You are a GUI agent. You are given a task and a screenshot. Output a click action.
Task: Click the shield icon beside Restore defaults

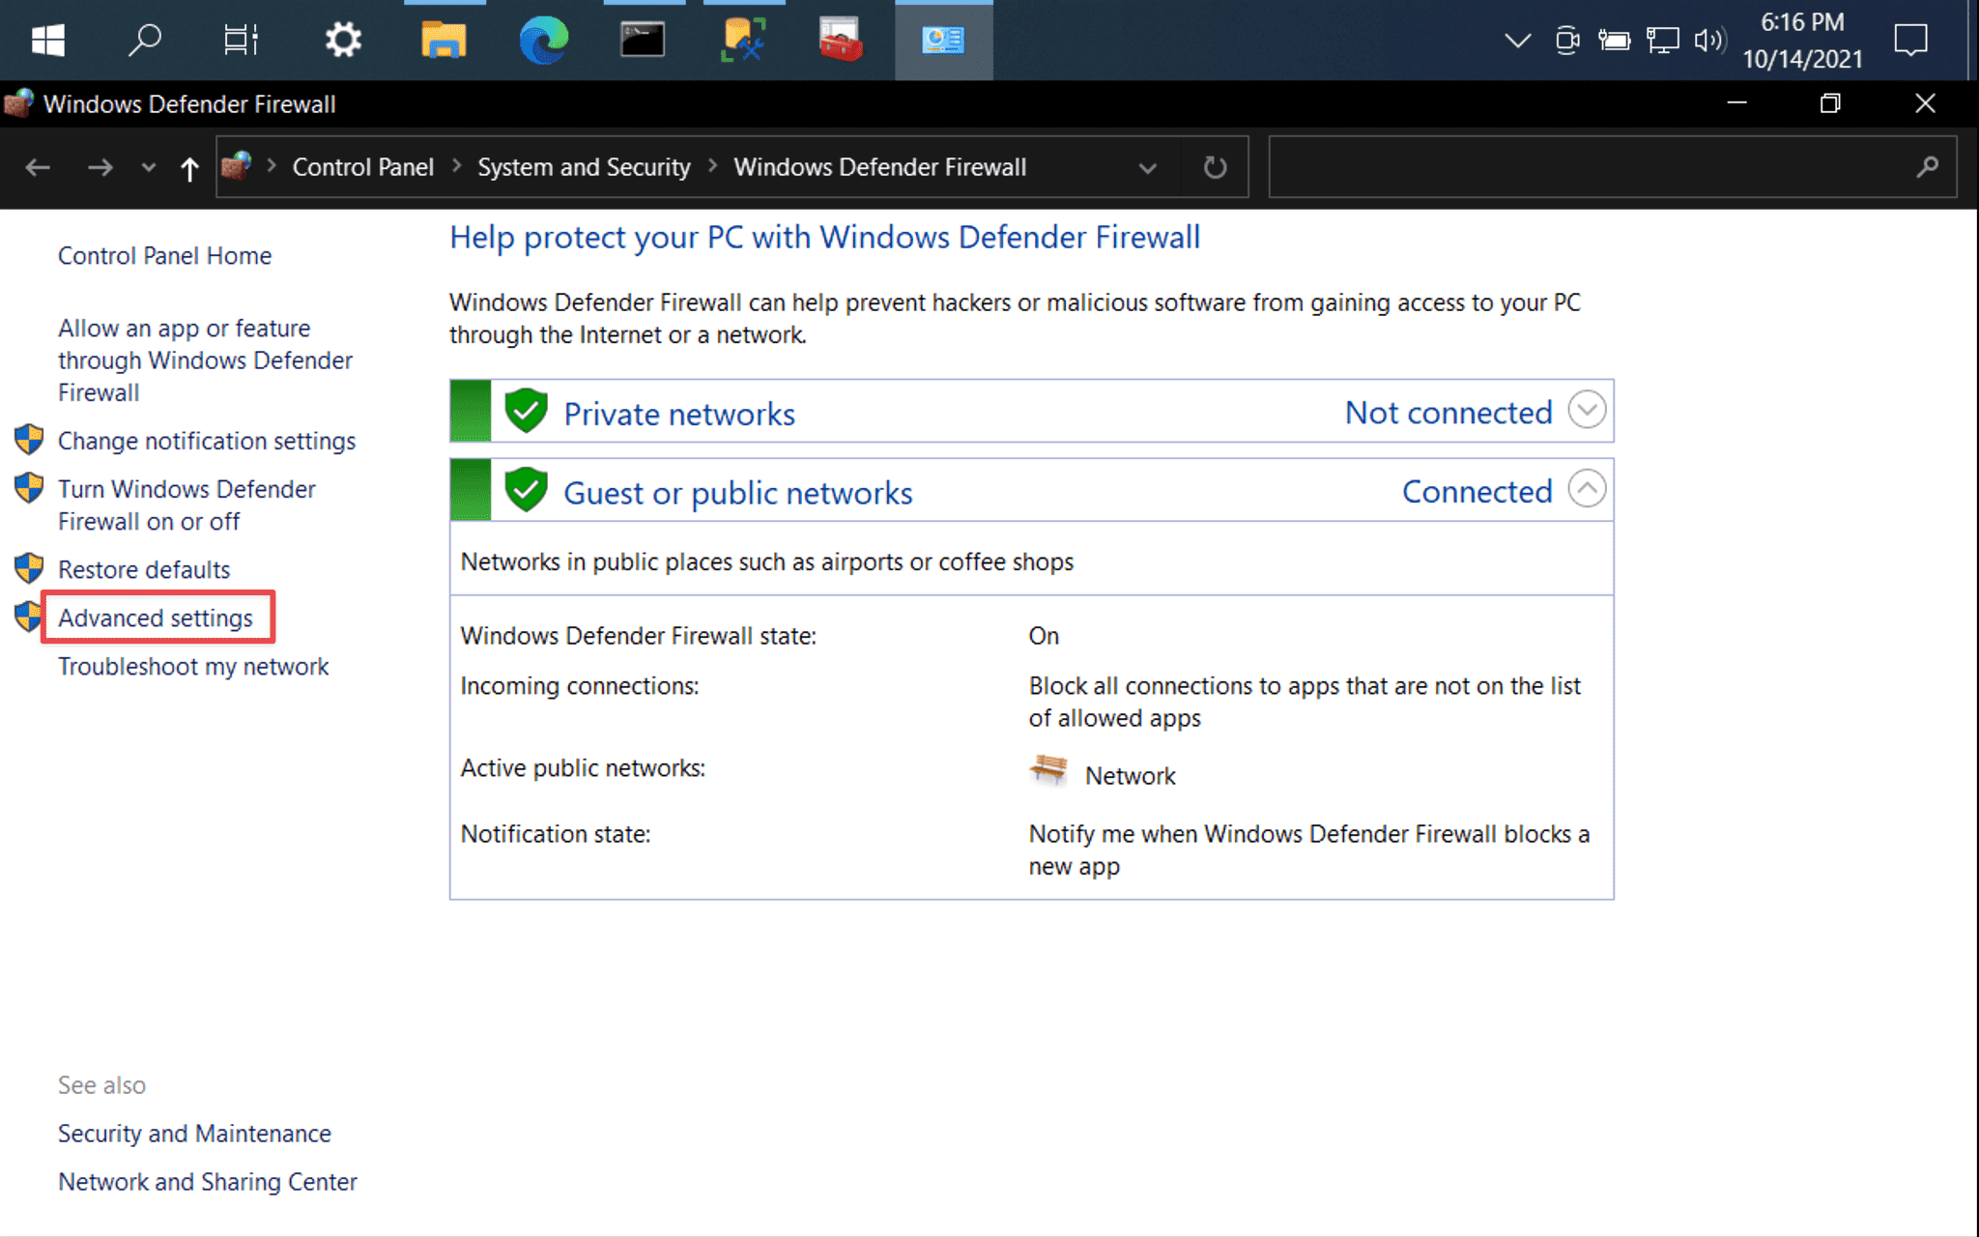[x=29, y=567]
